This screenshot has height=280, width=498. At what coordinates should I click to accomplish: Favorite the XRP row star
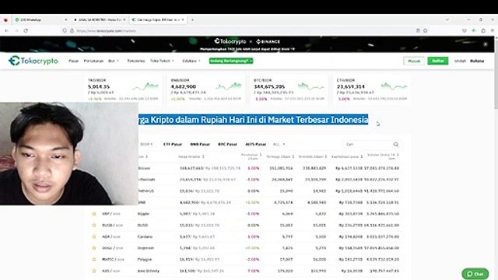pyautogui.click(x=94, y=214)
